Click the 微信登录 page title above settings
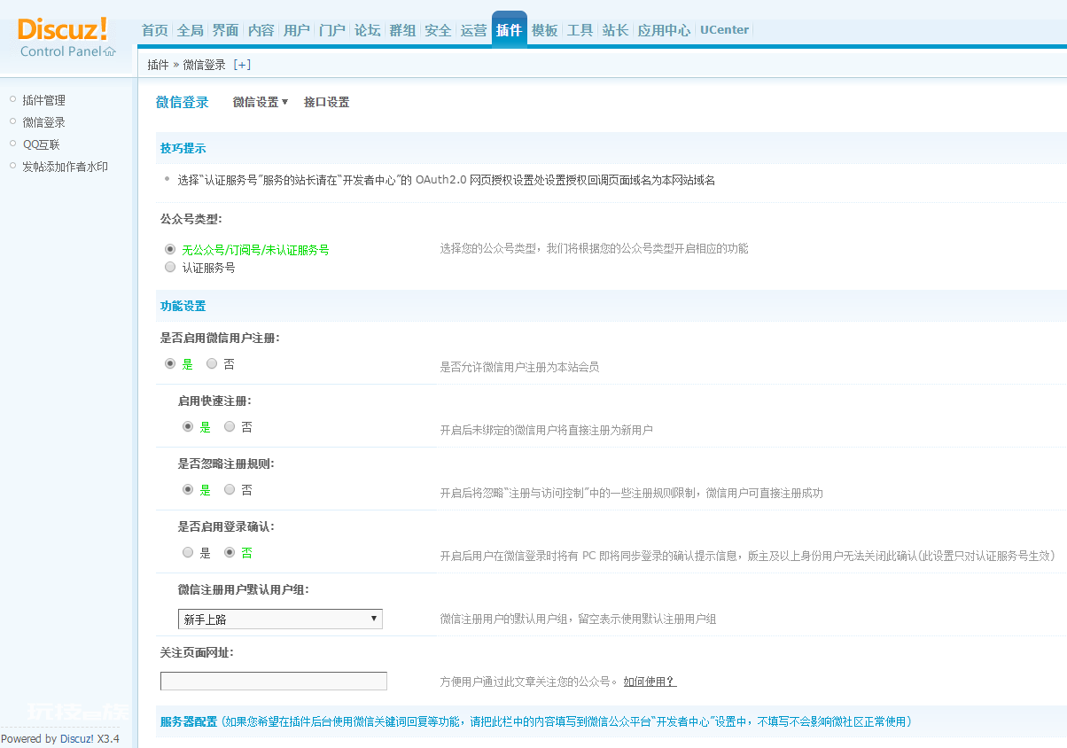The width and height of the screenshot is (1067, 748). tap(183, 102)
